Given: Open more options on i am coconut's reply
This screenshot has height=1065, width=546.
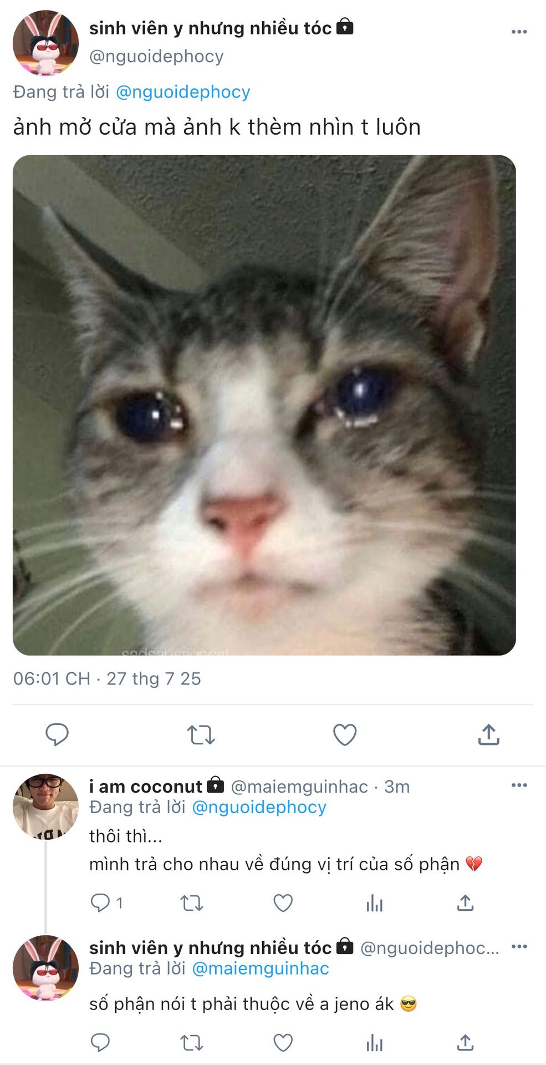Looking at the screenshot, I should click(519, 785).
